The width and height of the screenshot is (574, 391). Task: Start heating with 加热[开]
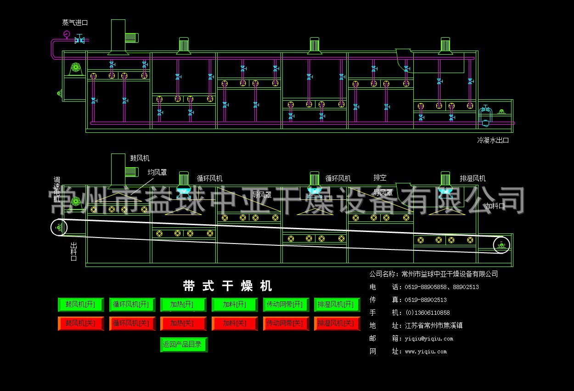[x=183, y=305]
